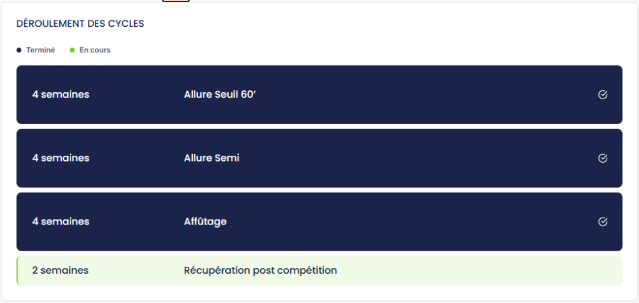Click the 2 semaines duration label
639x303 pixels.
click(x=60, y=271)
